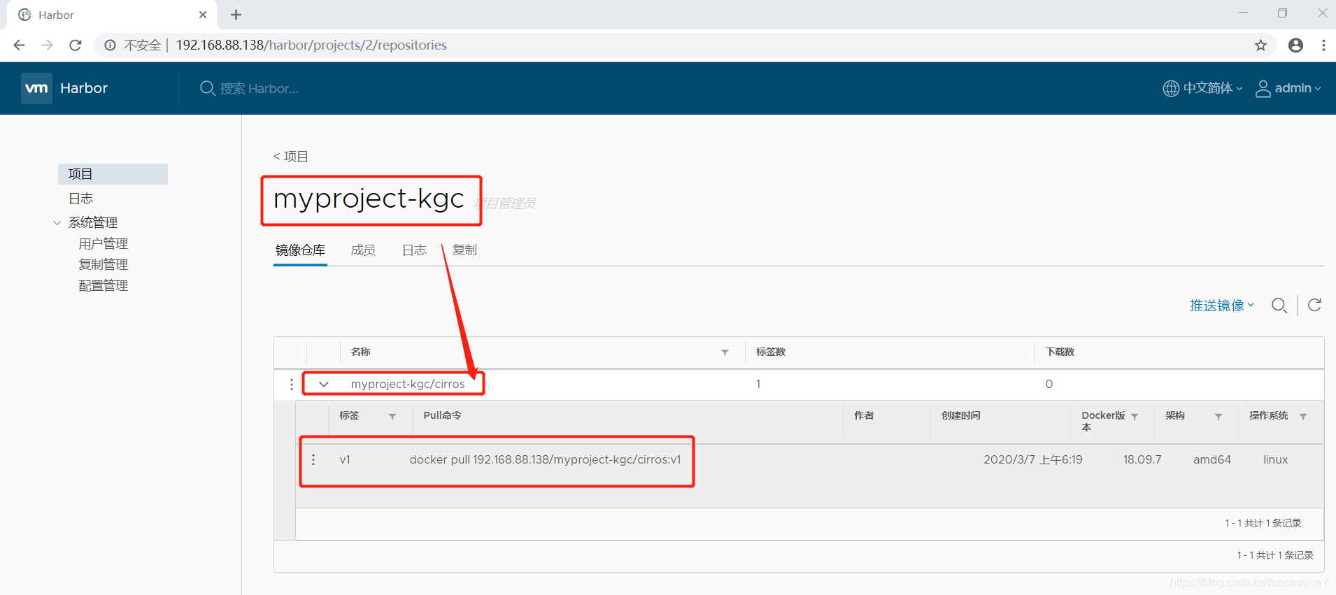Click the Pull命令 column header
This screenshot has height=595, width=1336.
point(442,415)
